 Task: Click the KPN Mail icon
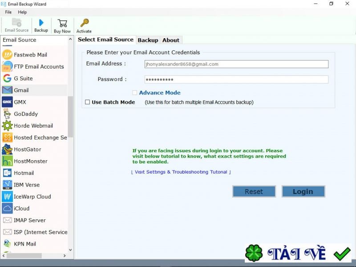[x=7, y=243]
